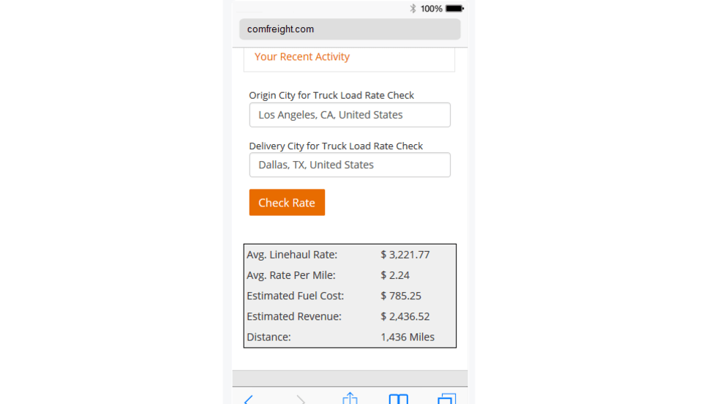This screenshot has width=717, height=404.
Task: Focus the comfreight.com address bar
Action: 350,29
